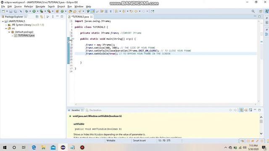Toggle Link with Editor in Package Explorer
The height and width of the screenshot is (151, 269).
coord(41,17)
